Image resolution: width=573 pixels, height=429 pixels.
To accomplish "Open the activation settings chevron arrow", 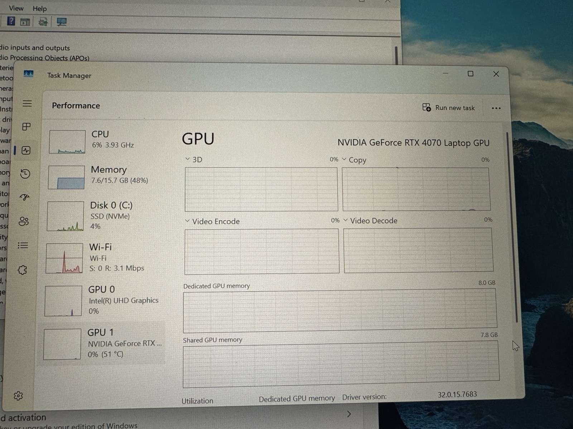I will pos(349,414).
